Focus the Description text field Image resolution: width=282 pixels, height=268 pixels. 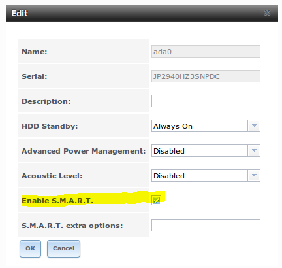[206, 101]
